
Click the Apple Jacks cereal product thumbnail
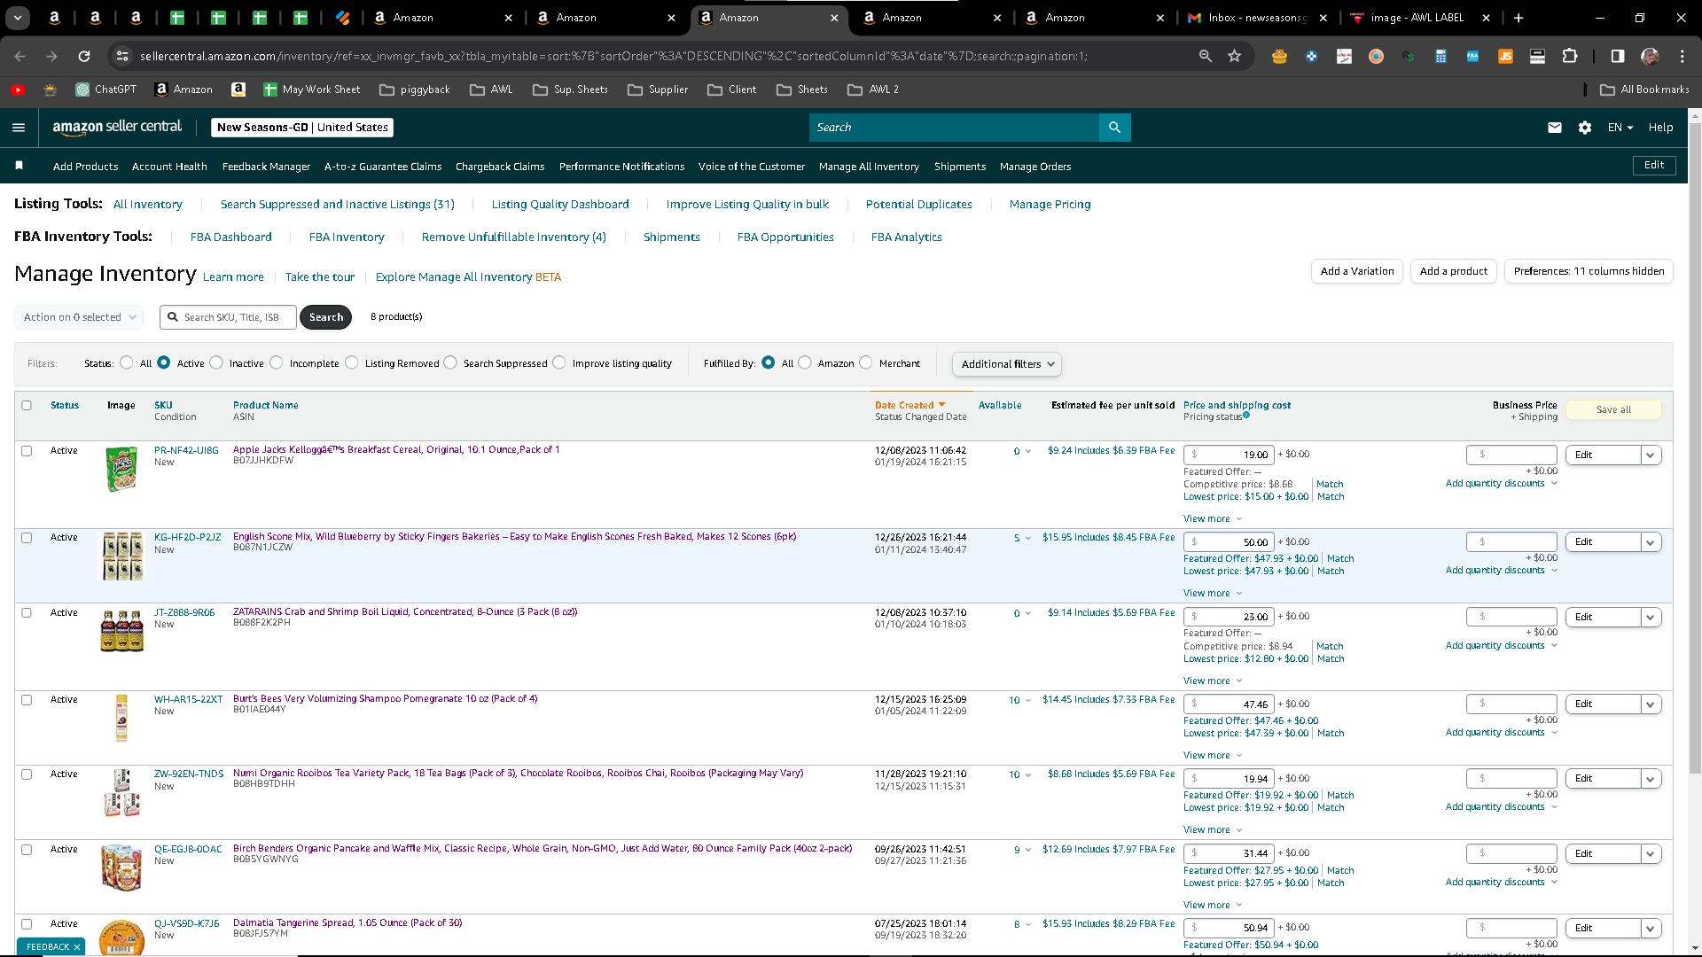(x=121, y=470)
